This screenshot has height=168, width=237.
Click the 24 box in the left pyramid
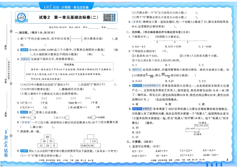pyautogui.click(x=47, y=145)
